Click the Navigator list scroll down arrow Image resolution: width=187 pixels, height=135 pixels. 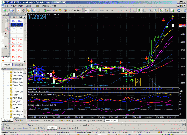[25, 117]
